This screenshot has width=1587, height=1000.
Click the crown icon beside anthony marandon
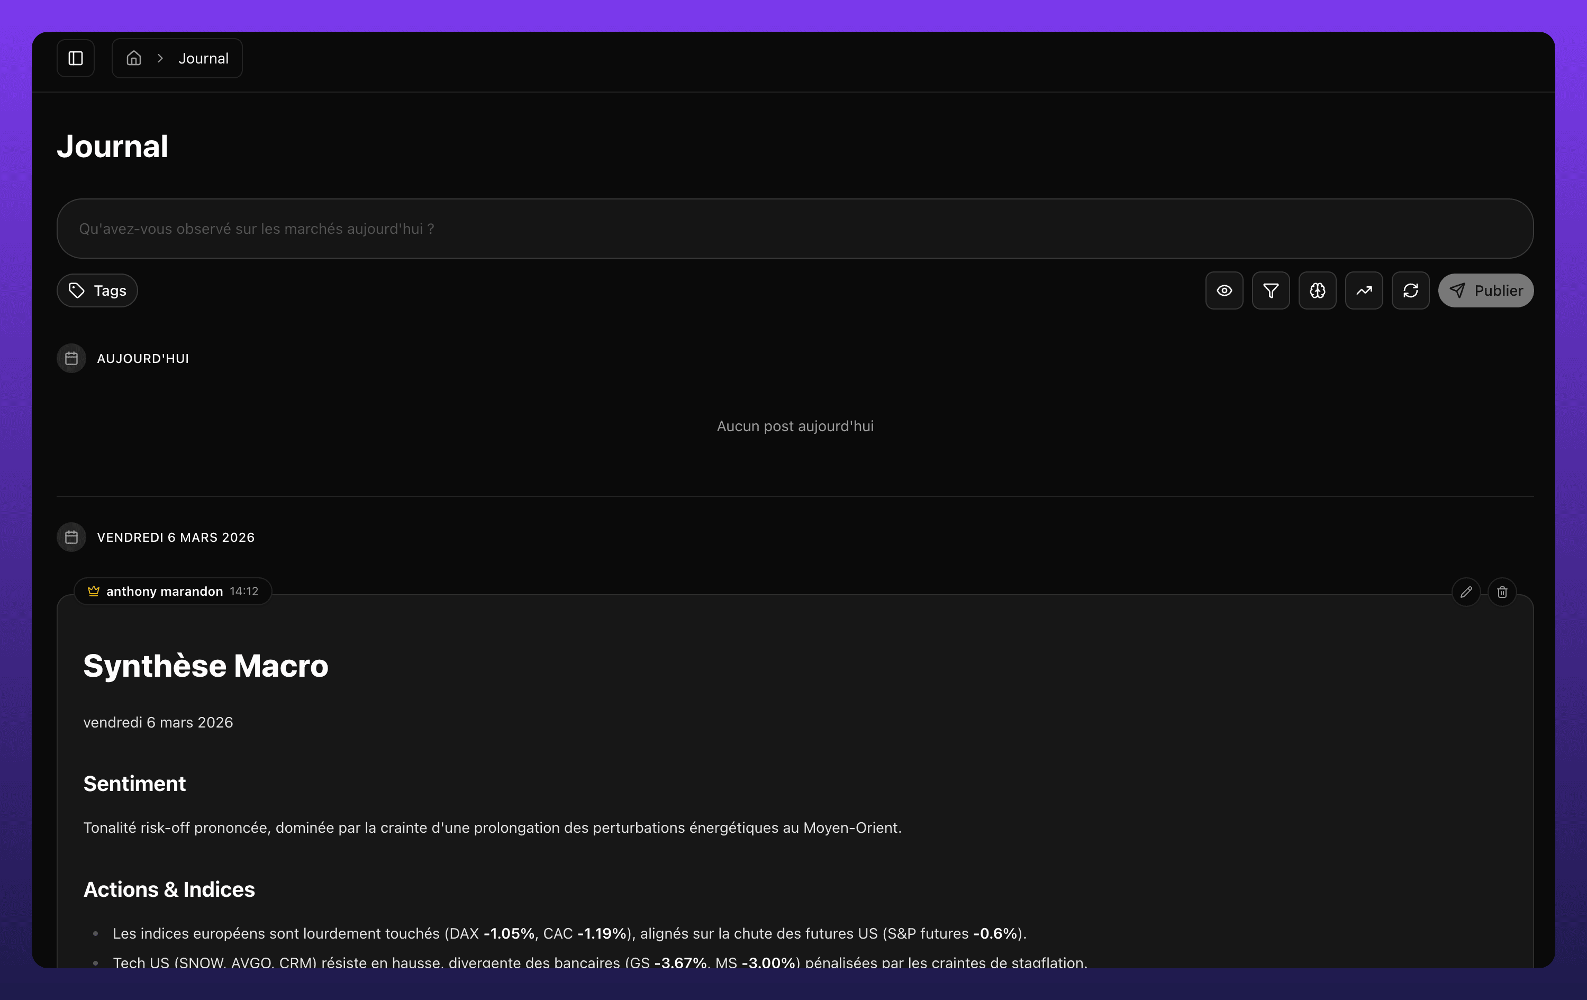pos(94,591)
